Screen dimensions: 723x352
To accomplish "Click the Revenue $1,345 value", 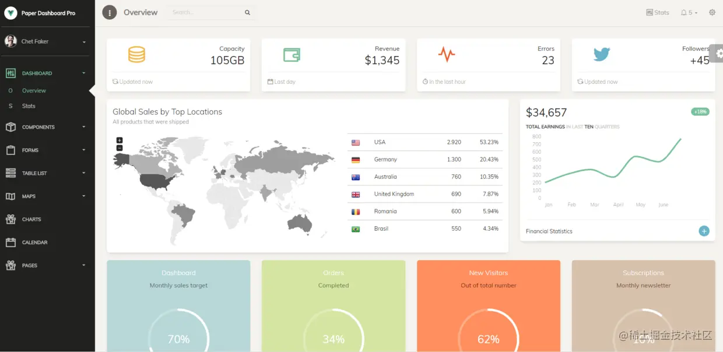I will [x=382, y=60].
